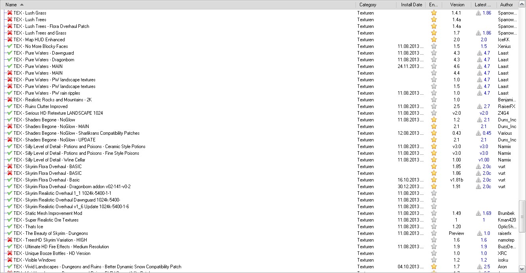Select row TEX - Skyrim Realistic Overhaul Dawnguard 1024k-5400-

(x=260, y=200)
